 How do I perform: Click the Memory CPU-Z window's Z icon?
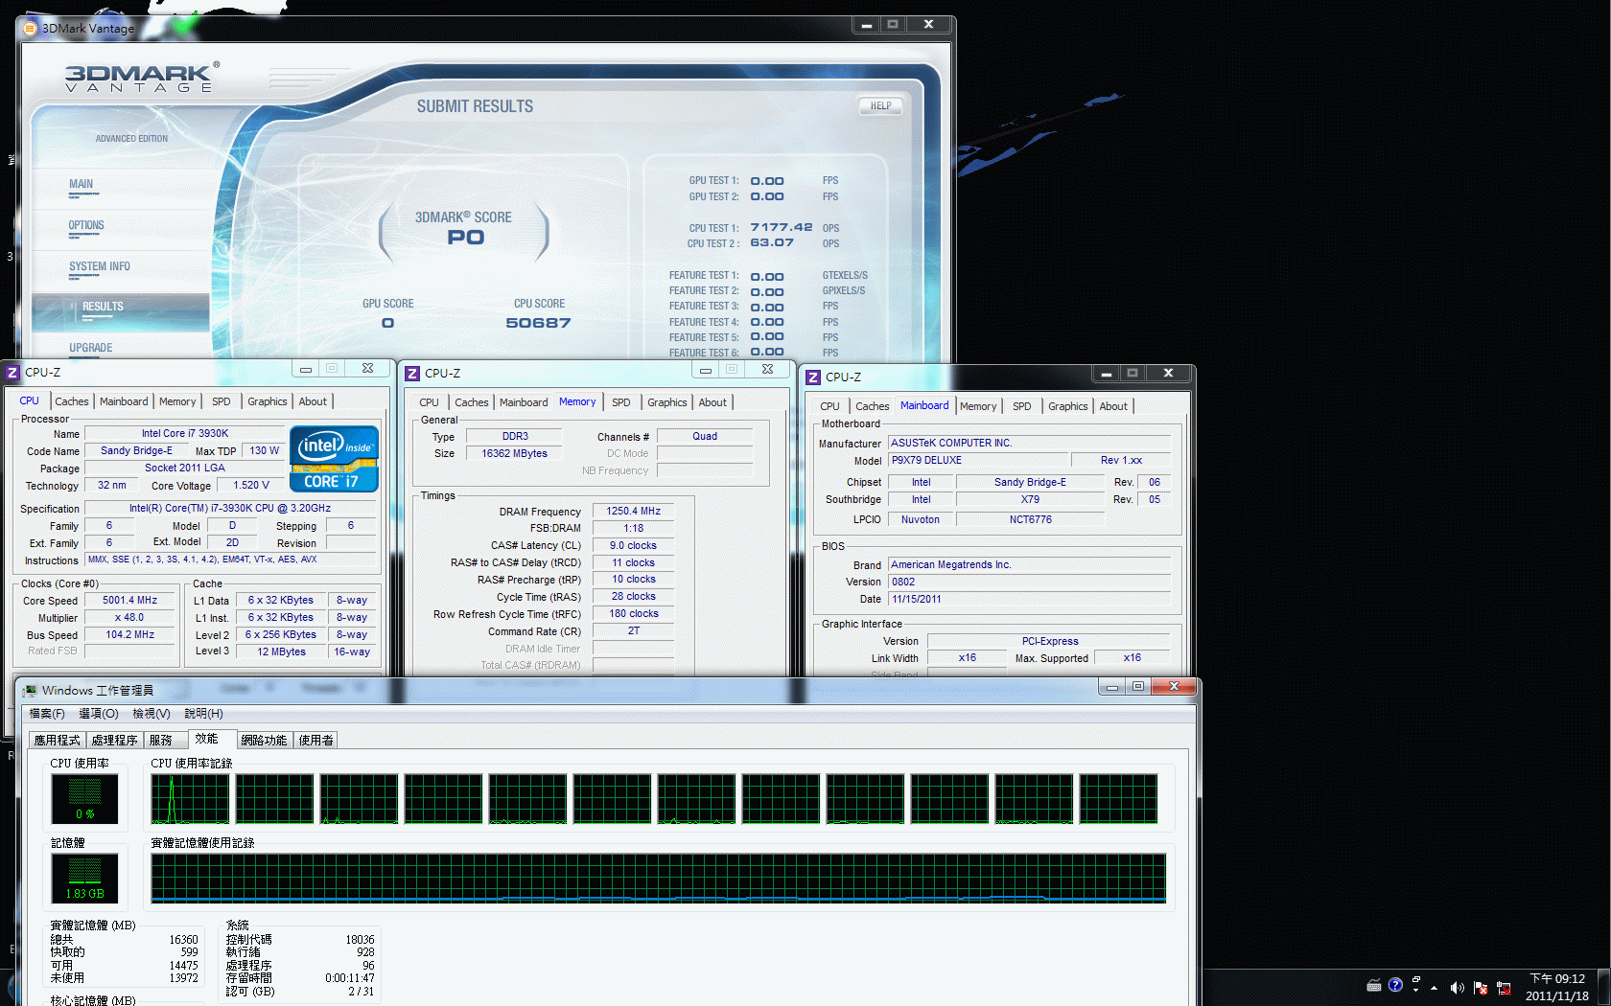point(412,374)
